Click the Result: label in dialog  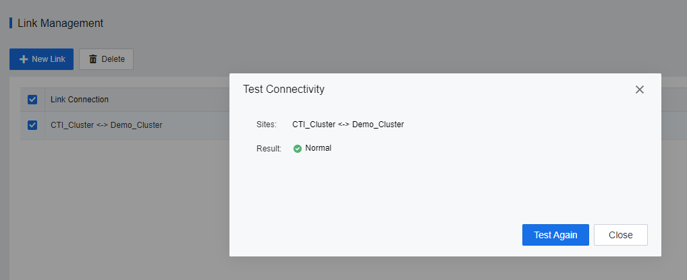269,149
